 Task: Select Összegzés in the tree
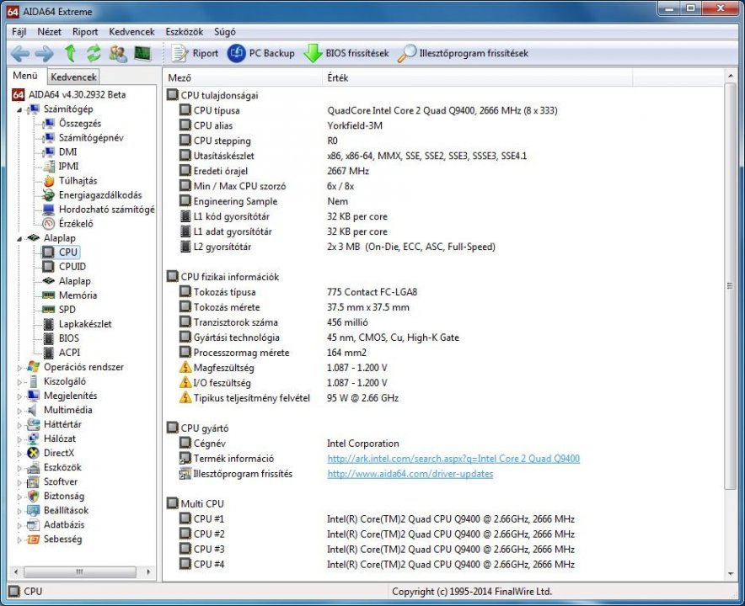pyautogui.click(x=79, y=124)
